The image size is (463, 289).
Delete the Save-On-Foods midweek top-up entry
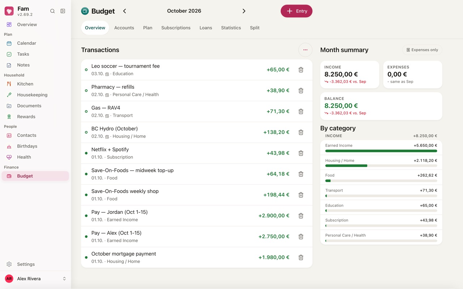pyautogui.click(x=301, y=174)
